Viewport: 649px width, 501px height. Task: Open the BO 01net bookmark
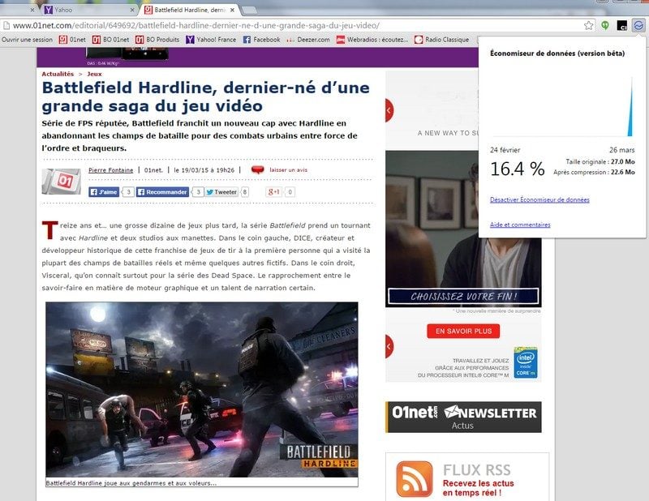click(110, 40)
